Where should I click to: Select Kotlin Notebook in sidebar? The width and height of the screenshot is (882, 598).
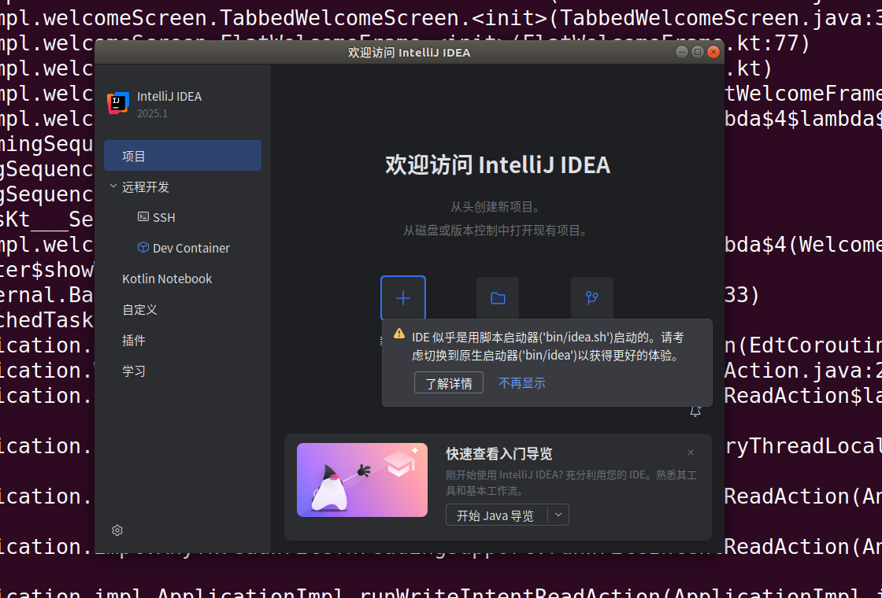pos(167,279)
